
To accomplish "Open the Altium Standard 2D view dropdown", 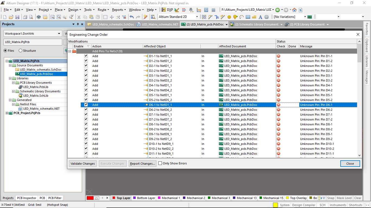I will click(x=197, y=17).
